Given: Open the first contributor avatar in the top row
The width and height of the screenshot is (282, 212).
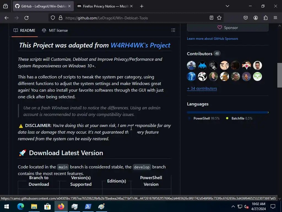Looking at the screenshot, I should pos(191,65).
